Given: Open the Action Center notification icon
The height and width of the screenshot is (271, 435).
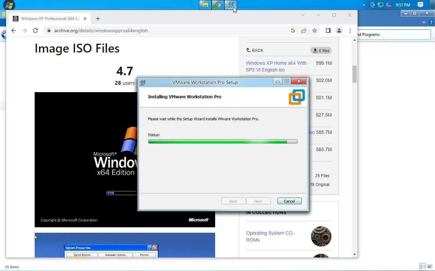Looking at the screenshot, I should click(420, 5).
